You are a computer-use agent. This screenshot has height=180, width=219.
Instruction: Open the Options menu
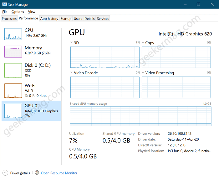[18, 12]
